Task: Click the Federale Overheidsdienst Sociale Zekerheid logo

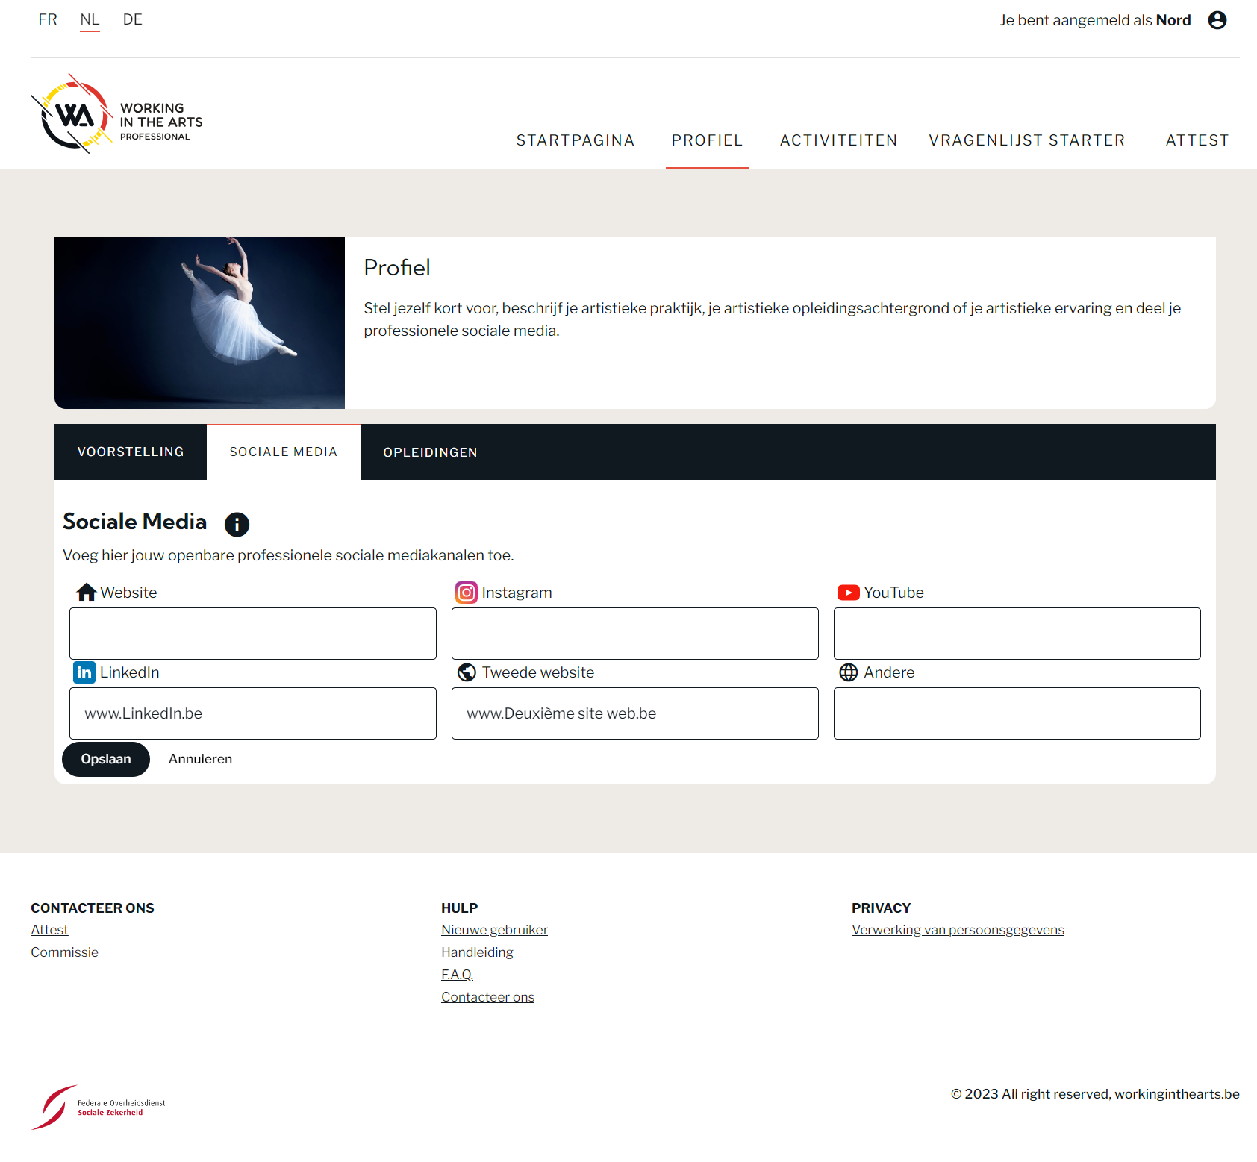Action: 99,1107
